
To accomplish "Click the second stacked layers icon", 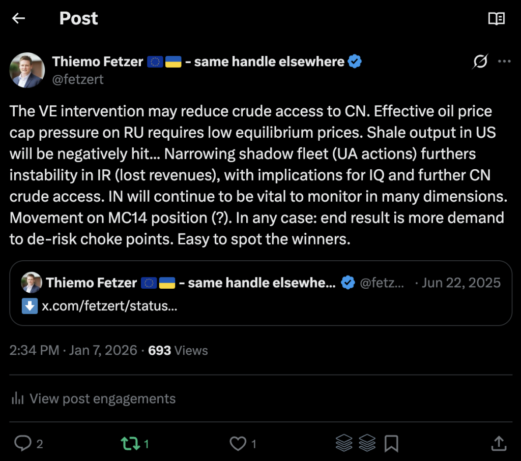I will 367,443.
